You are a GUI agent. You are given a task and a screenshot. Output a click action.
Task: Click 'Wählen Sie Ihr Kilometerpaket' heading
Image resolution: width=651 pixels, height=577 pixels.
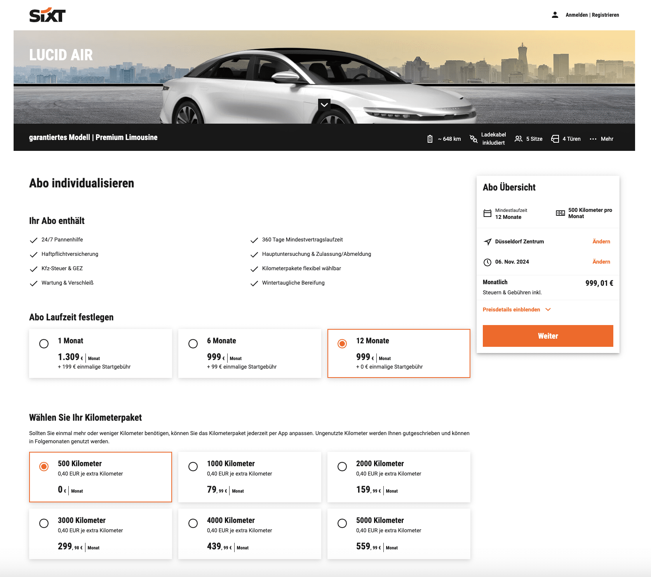click(85, 418)
